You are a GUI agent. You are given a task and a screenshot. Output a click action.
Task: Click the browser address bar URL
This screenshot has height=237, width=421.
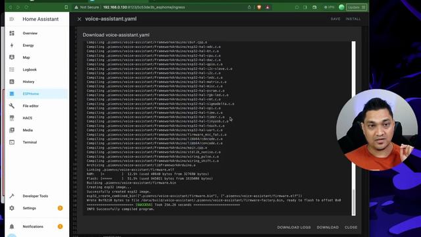point(144,7)
